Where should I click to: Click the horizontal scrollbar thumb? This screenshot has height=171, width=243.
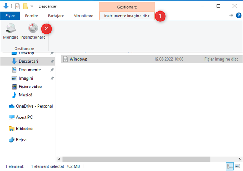tap(136, 159)
